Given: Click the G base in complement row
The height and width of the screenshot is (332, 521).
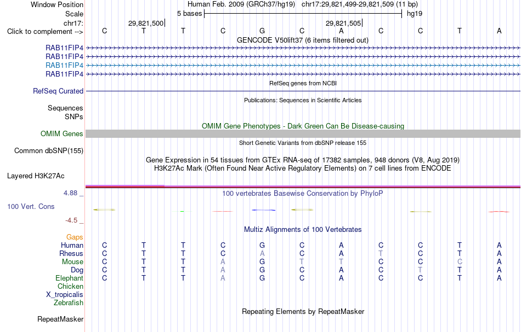Looking at the screenshot, I should coord(262,31).
